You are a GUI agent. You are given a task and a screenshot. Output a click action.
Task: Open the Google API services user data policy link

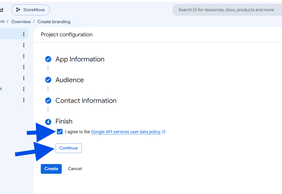(126, 132)
